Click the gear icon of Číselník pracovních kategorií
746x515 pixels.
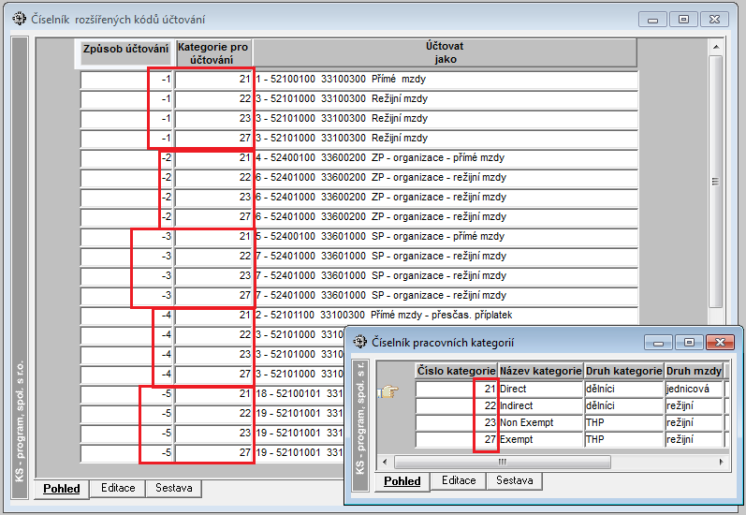[x=360, y=341]
